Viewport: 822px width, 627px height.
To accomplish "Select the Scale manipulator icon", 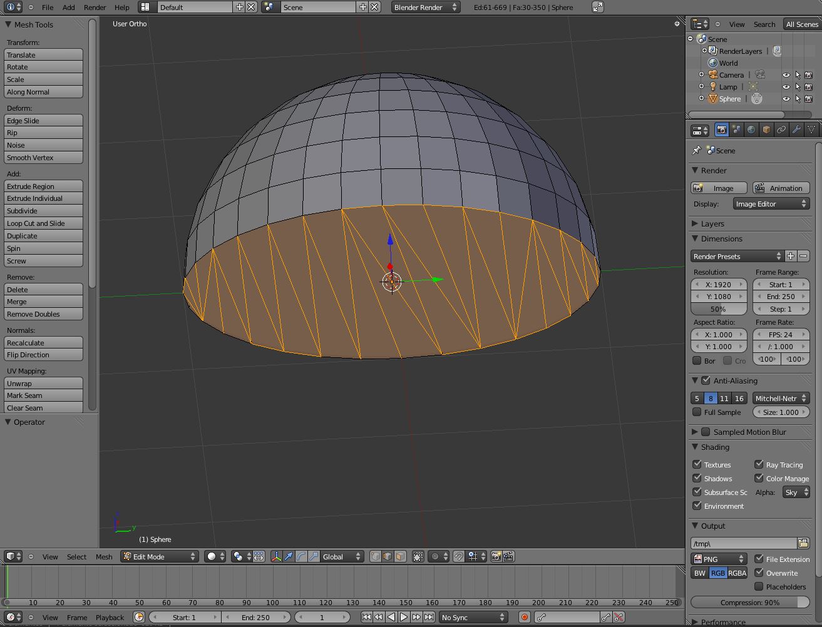I will pos(314,556).
